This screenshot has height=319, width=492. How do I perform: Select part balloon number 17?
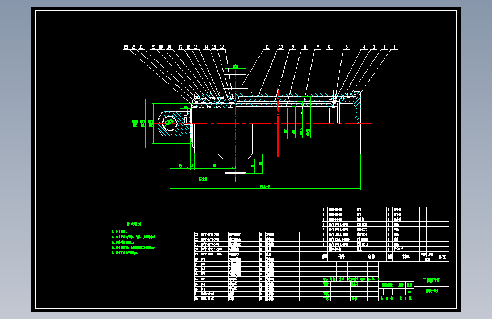point(180,47)
